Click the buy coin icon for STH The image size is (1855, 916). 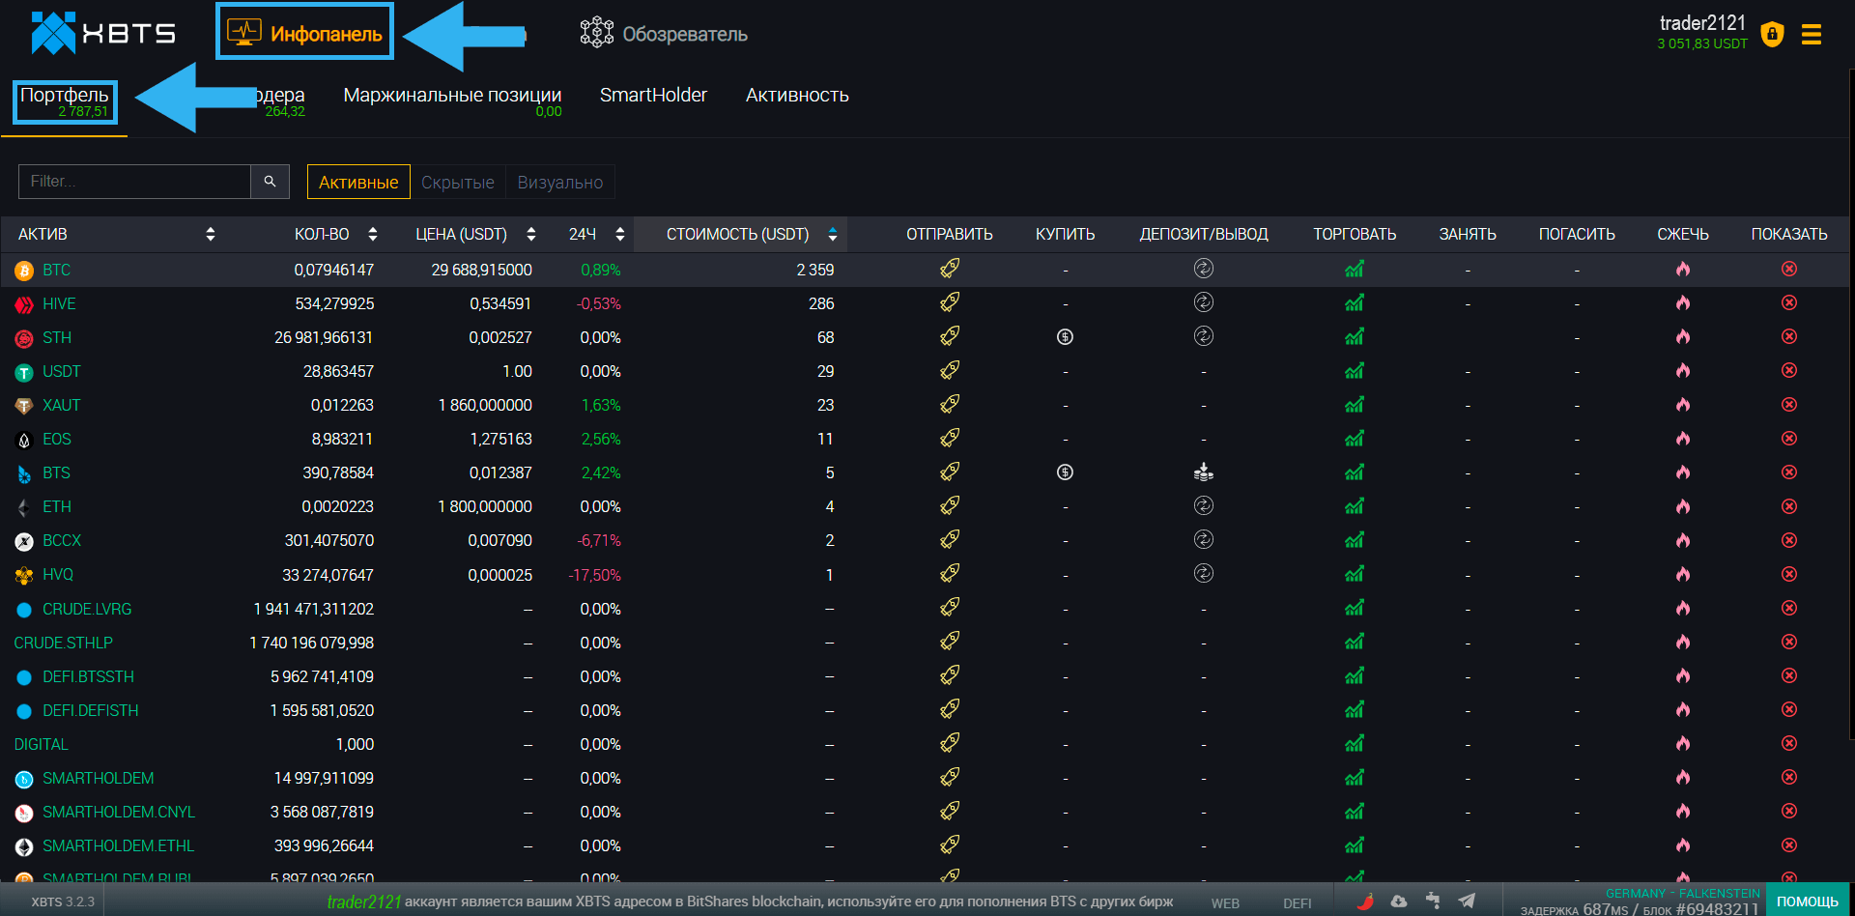click(1065, 337)
